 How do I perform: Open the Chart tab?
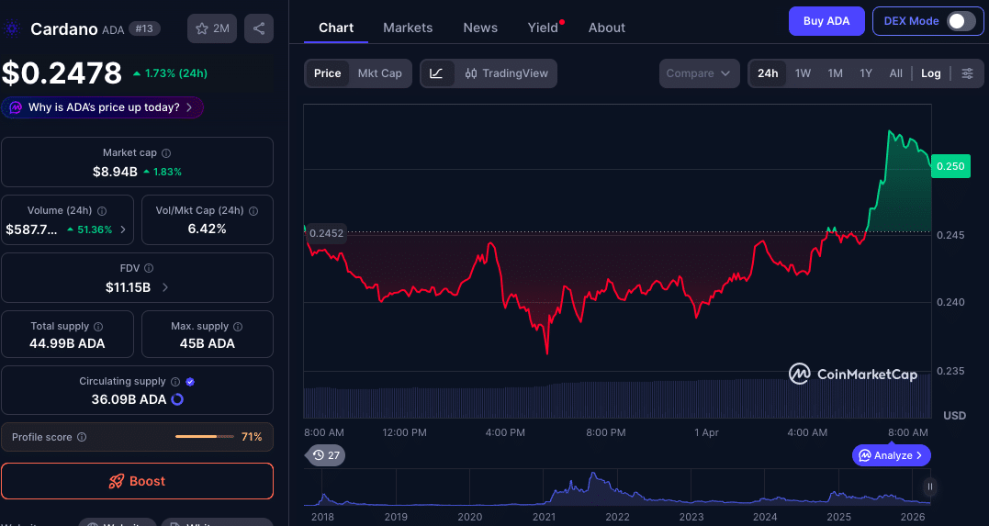click(x=336, y=28)
